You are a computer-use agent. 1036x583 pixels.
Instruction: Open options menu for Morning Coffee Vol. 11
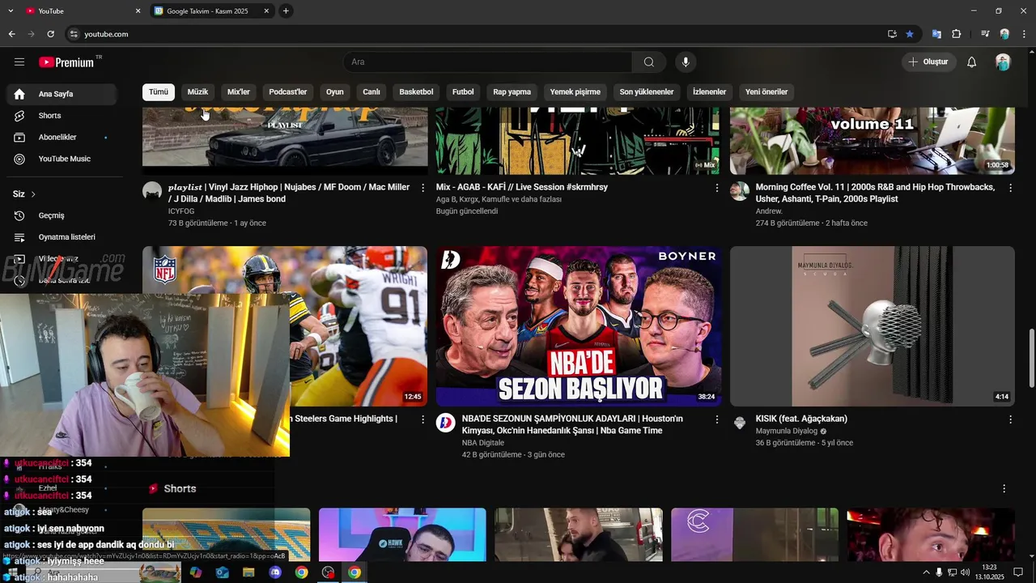point(1010,188)
